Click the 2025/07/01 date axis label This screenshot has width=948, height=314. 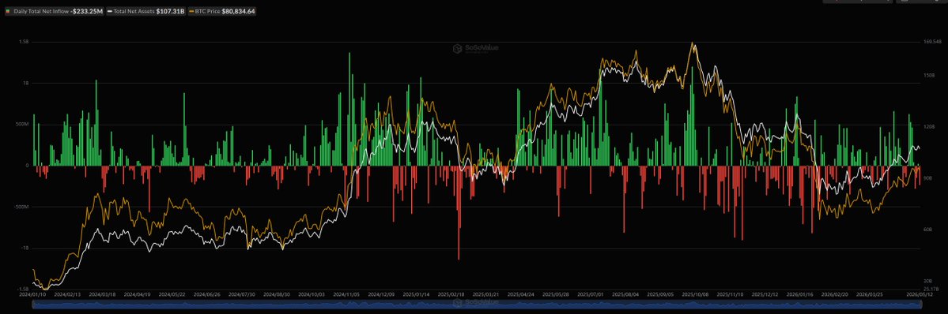590,295
